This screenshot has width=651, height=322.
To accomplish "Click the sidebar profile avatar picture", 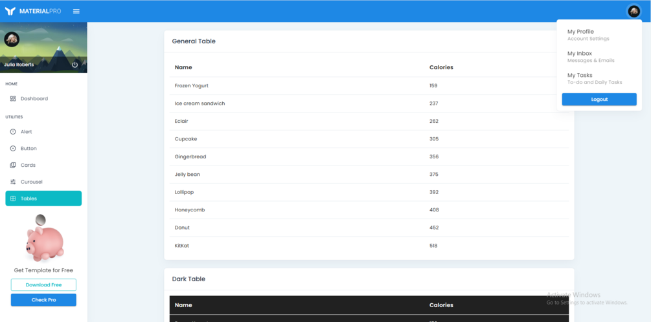I will (12, 39).
